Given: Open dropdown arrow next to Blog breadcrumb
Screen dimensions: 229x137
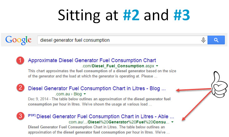Looking at the screenshot, I should pos(85,94).
